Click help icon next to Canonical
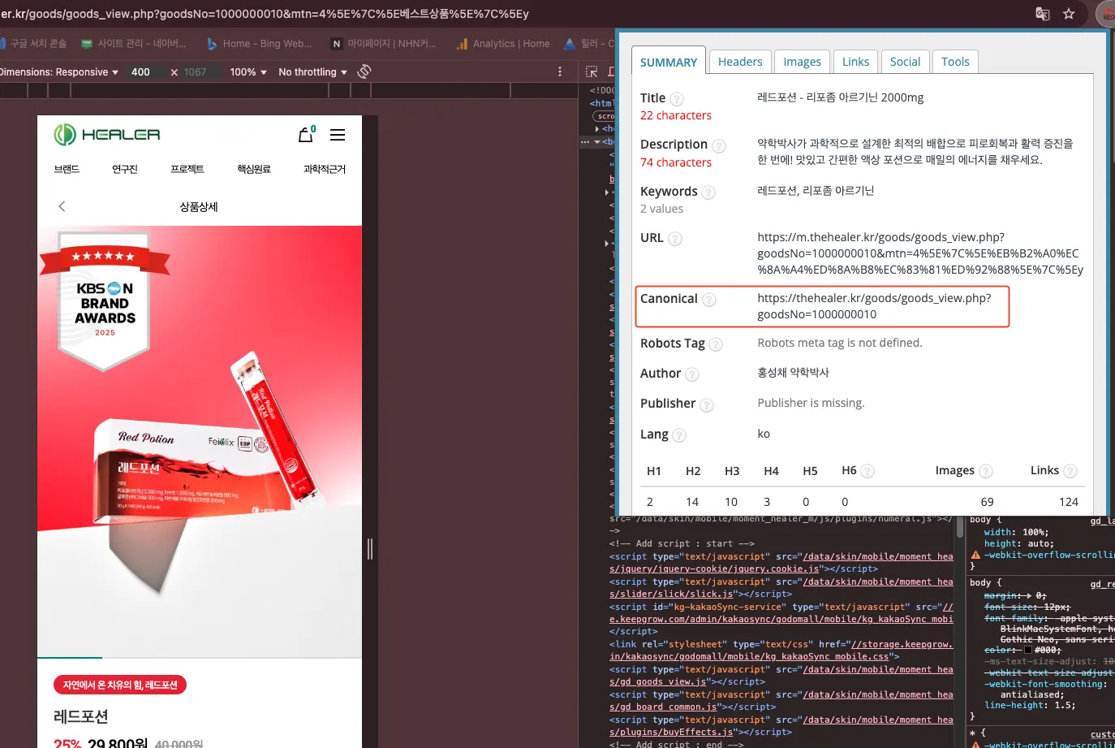Viewport: 1115px width, 748px height. (x=709, y=300)
